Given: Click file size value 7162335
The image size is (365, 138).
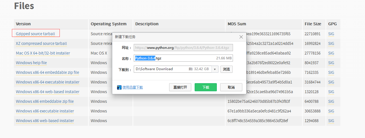Looking at the screenshot, I should coord(311,72).
